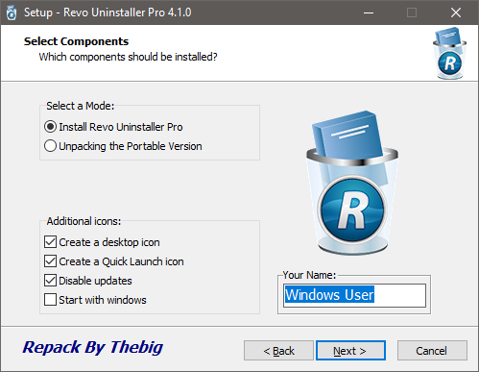
Task: Click the Additional icons group label
Action: [84, 221]
